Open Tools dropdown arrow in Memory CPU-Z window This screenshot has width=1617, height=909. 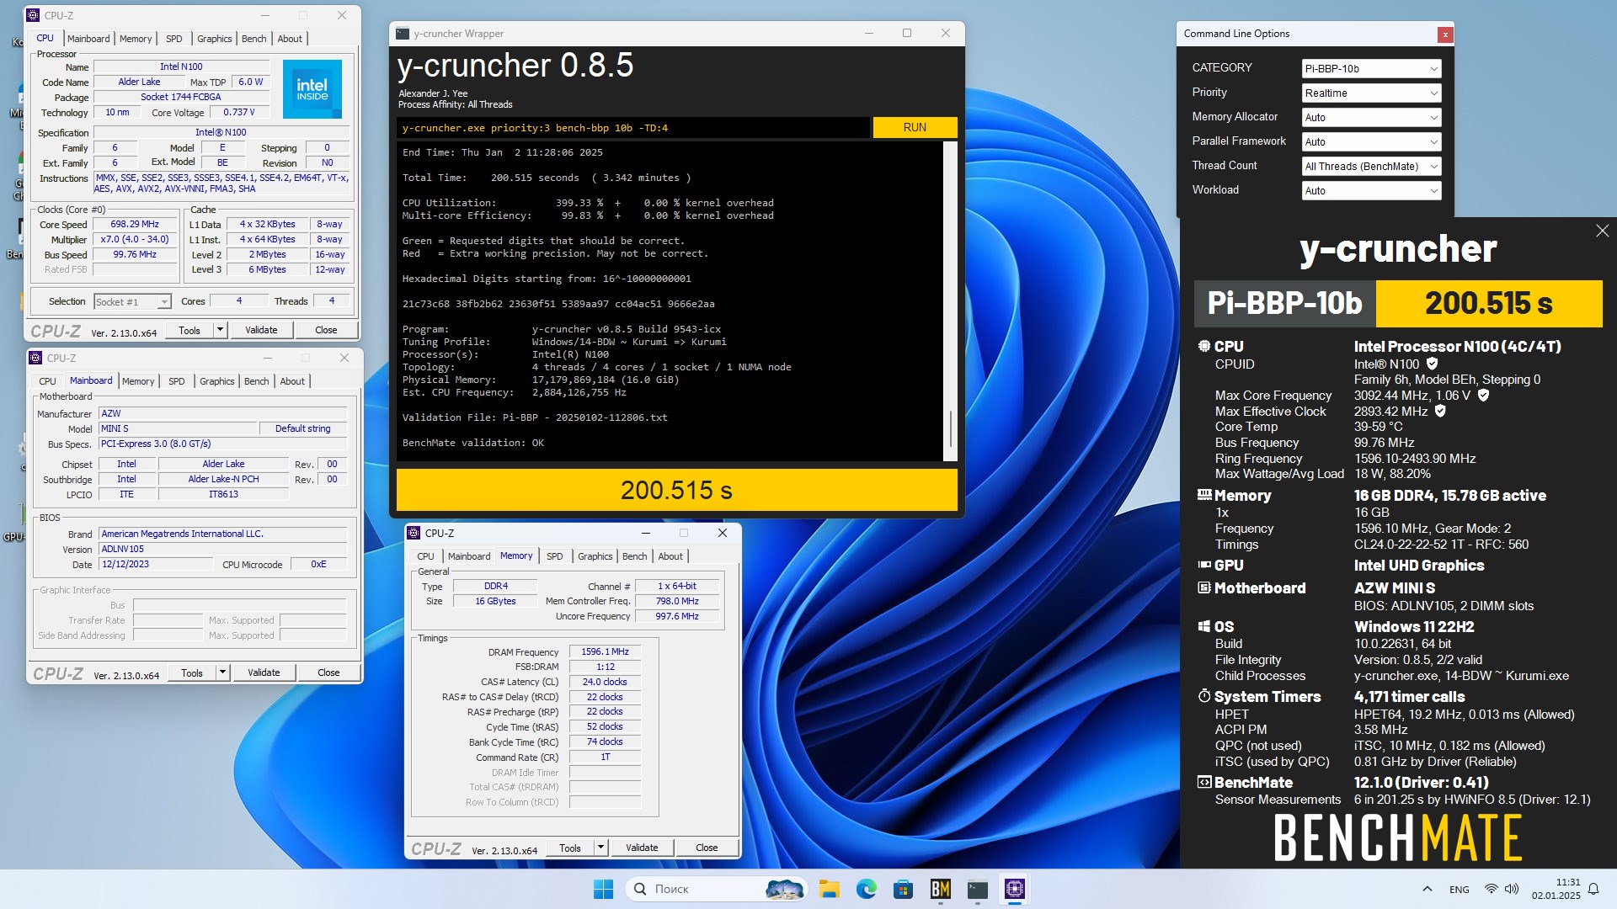[x=600, y=848]
